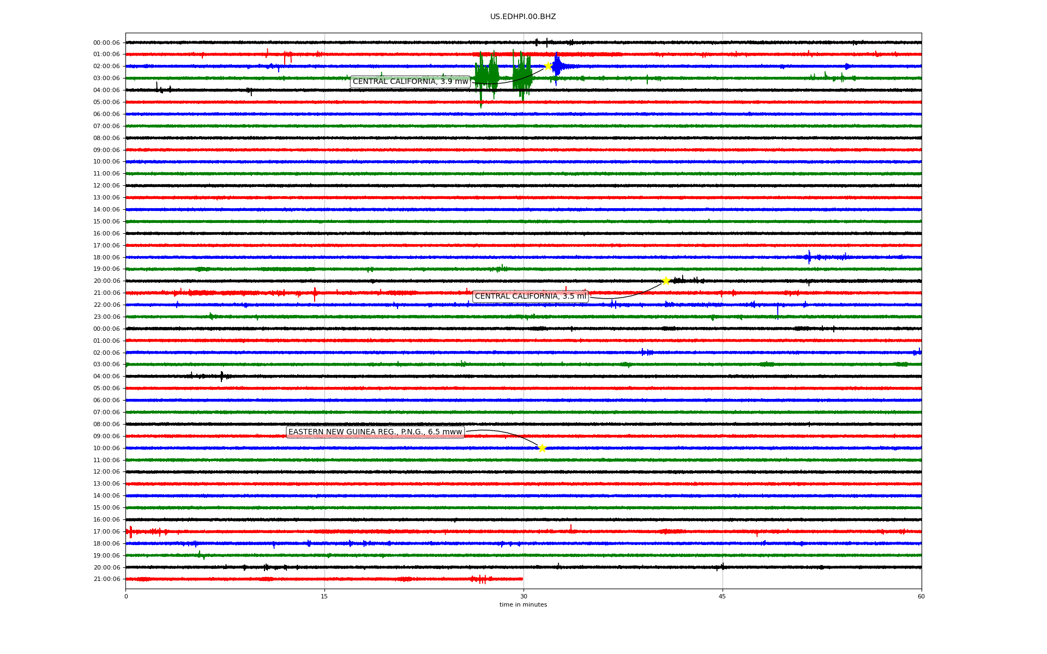This screenshot has height=654, width=1047.
Task: Click the 30 tick label on the x-axis
Action: 523,596
